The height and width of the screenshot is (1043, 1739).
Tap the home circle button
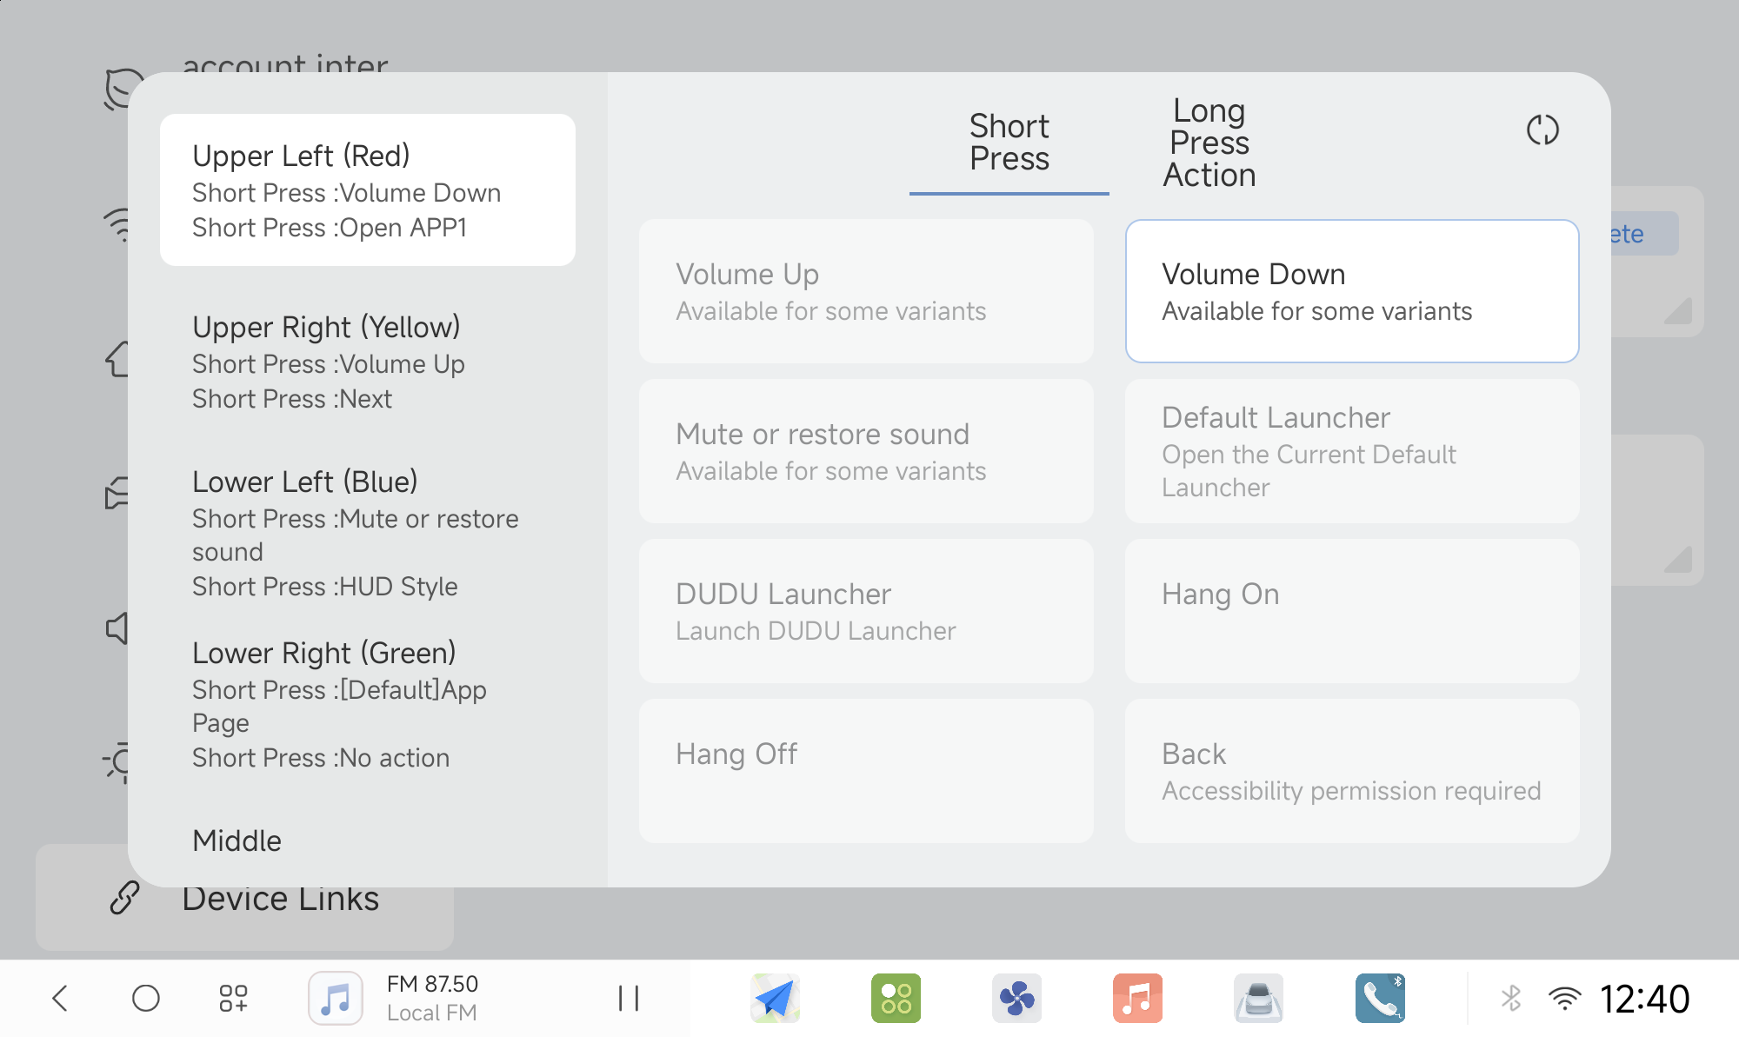pyautogui.click(x=146, y=998)
